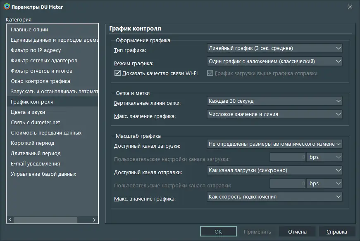Open the Доступный канал загрузки dropdown
The width and height of the screenshot is (360, 241).
(274, 144)
